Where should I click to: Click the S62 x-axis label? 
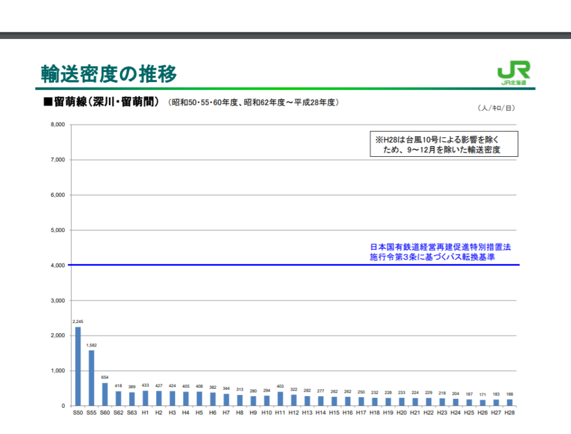[x=118, y=412]
